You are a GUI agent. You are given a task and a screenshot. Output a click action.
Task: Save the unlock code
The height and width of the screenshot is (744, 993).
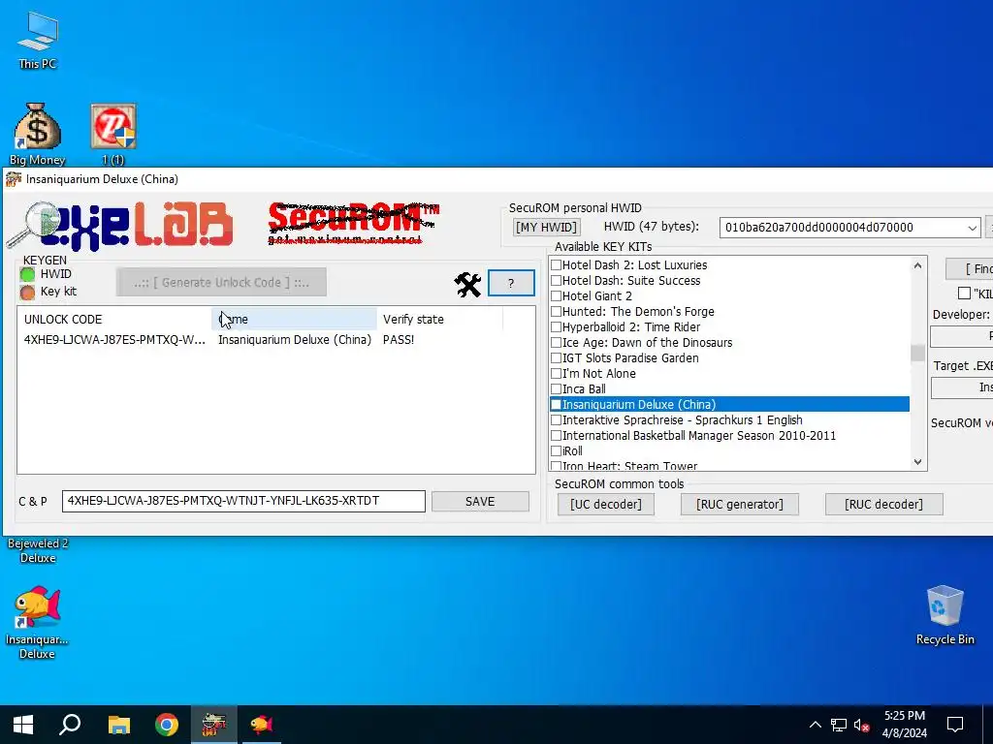coord(480,501)
